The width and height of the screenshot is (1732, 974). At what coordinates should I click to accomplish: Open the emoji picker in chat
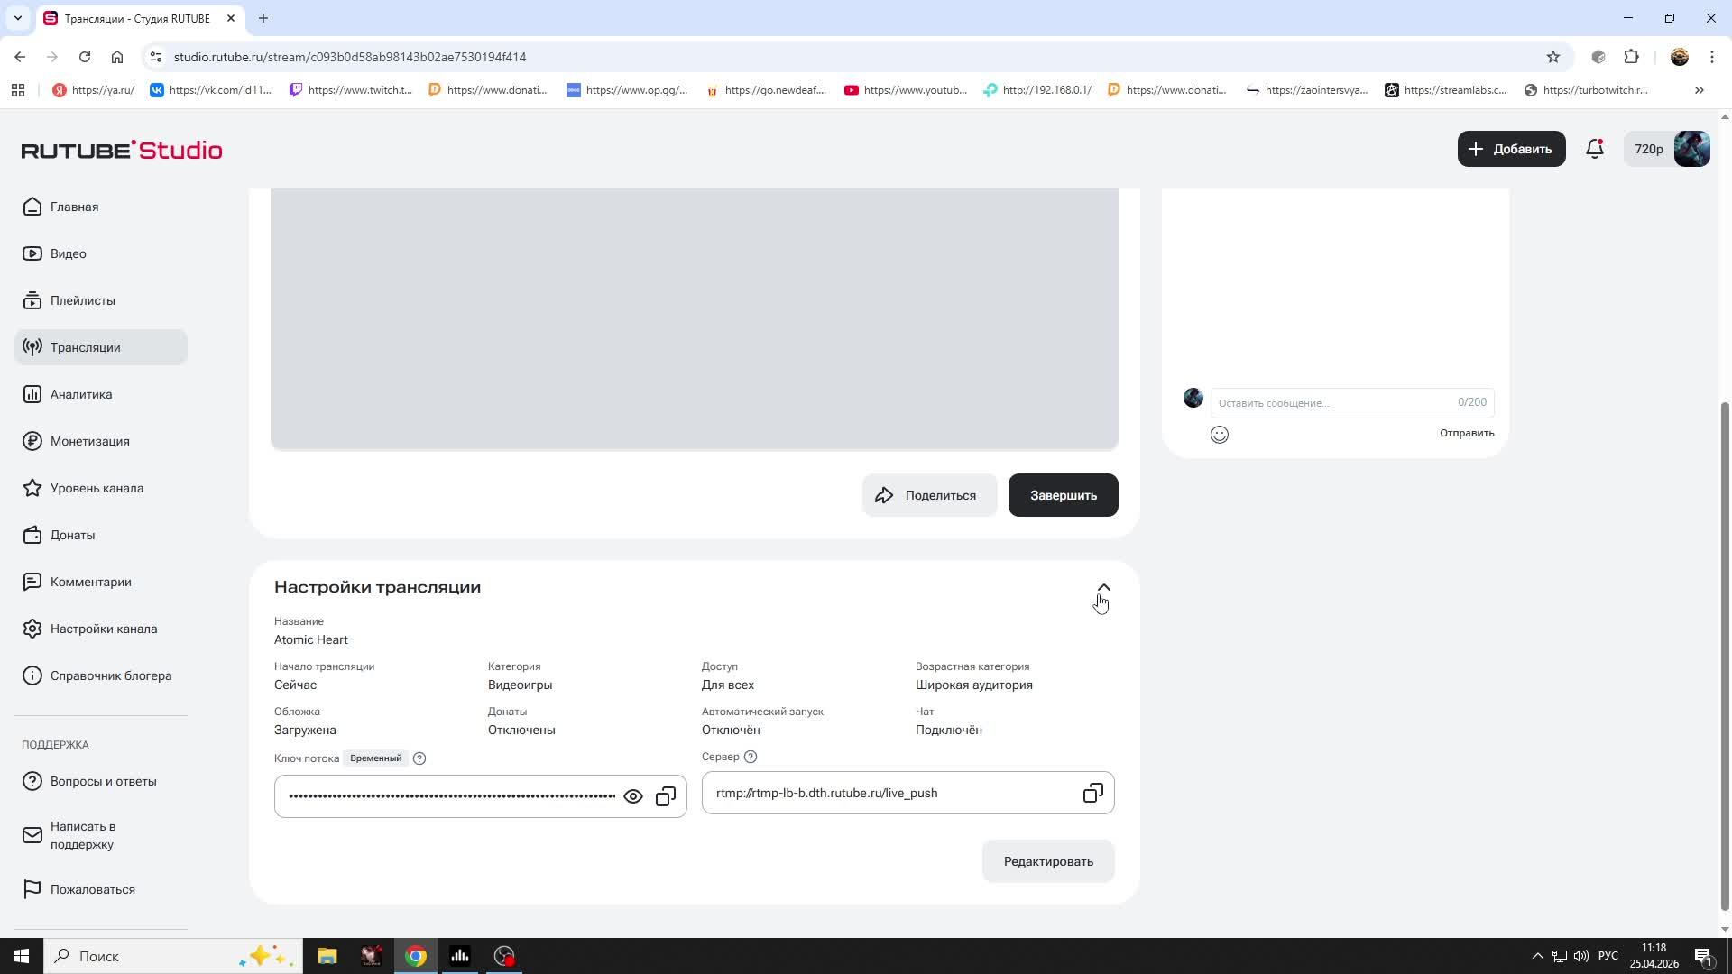tap(1220, 435)
